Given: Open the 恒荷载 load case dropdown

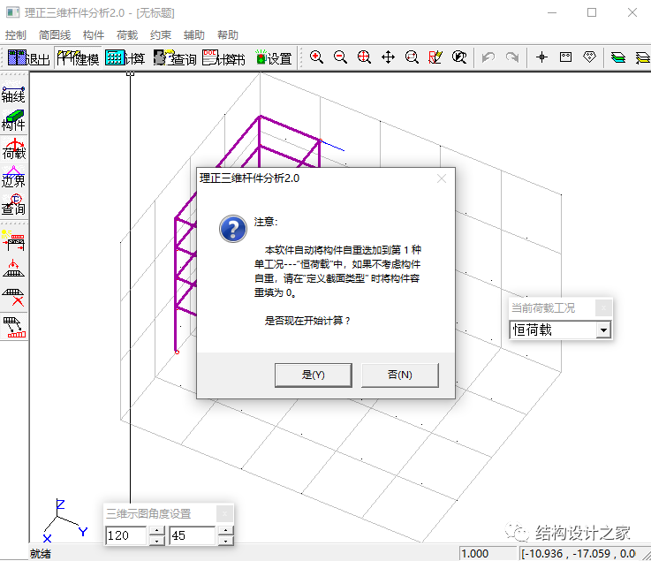Looking at the screenshot, I should 603,330.
